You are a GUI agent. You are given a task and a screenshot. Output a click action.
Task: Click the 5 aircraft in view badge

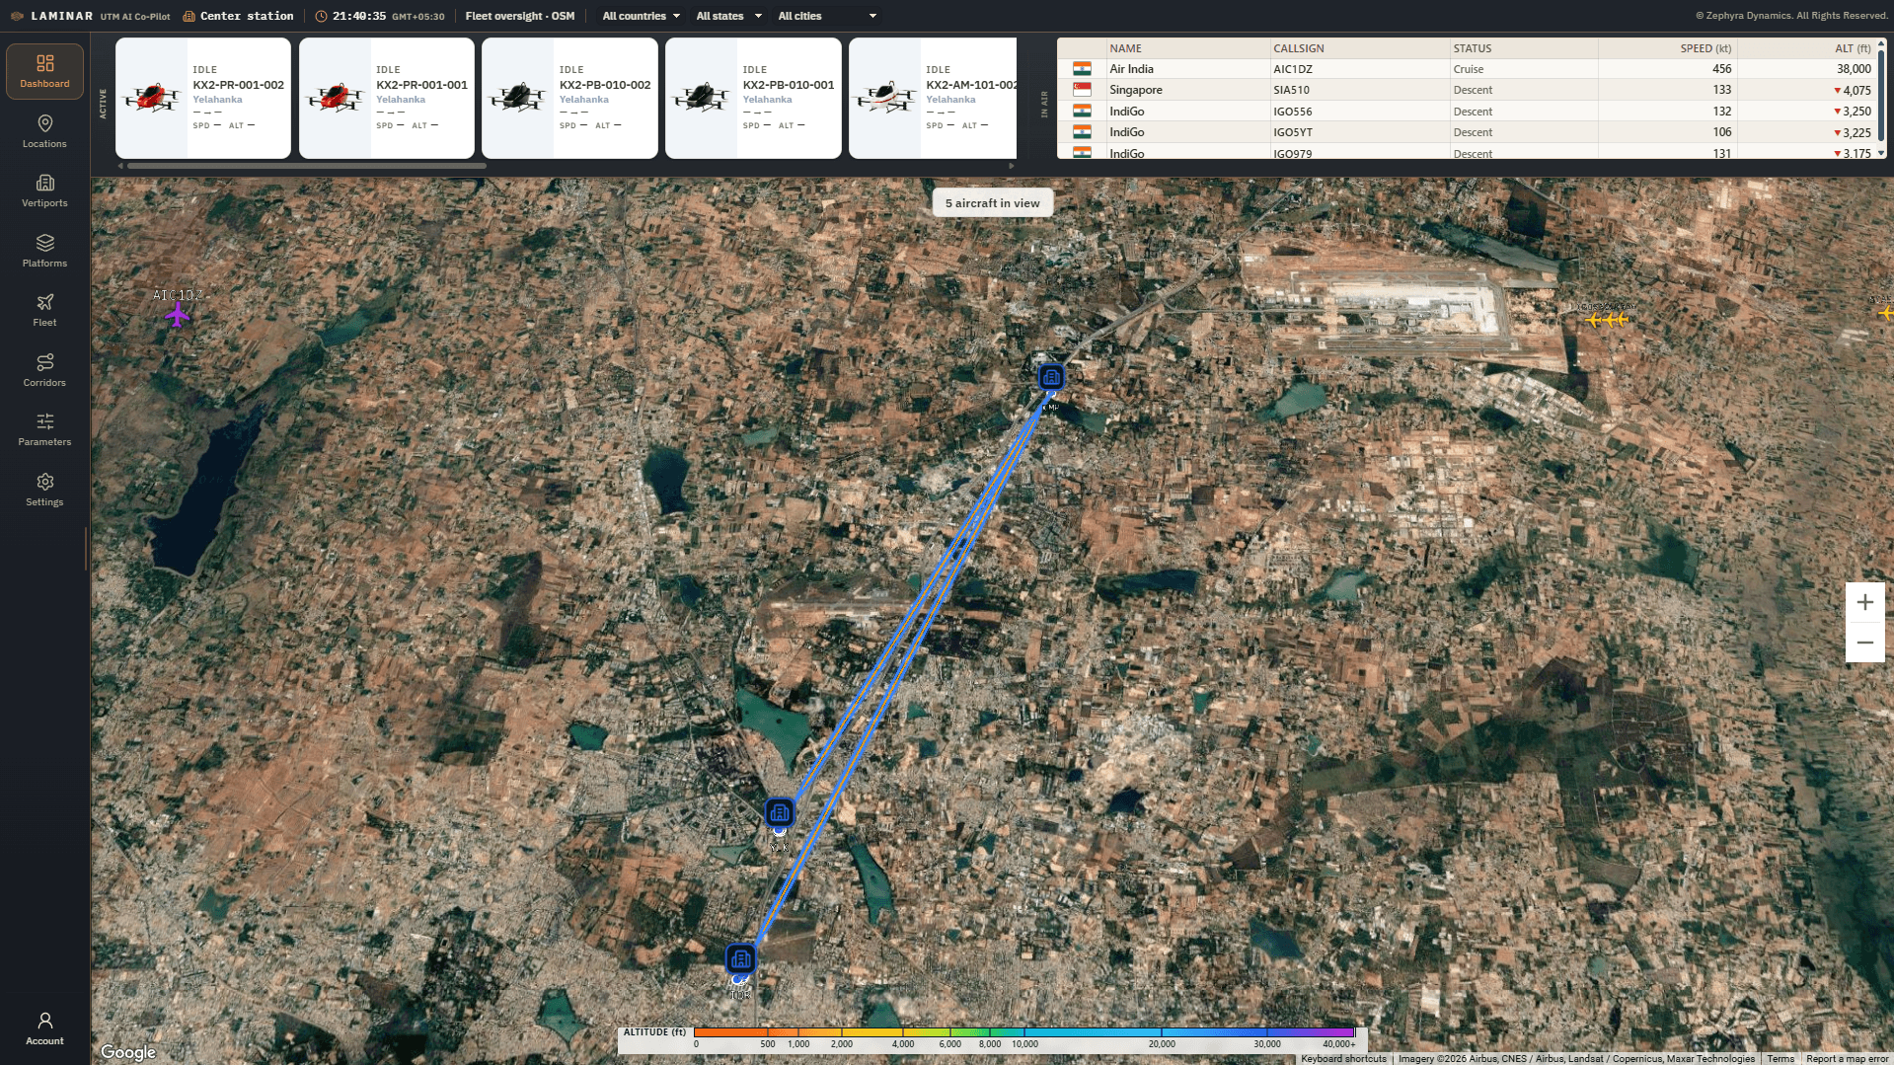(x=992, y=203)
